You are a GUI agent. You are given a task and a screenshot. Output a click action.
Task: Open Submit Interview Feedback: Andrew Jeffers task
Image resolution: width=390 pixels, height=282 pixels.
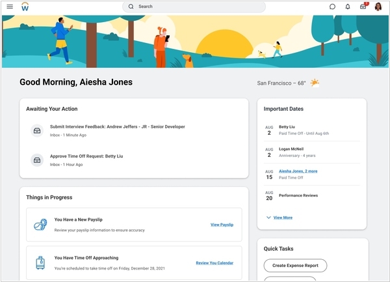pos(117,127)
